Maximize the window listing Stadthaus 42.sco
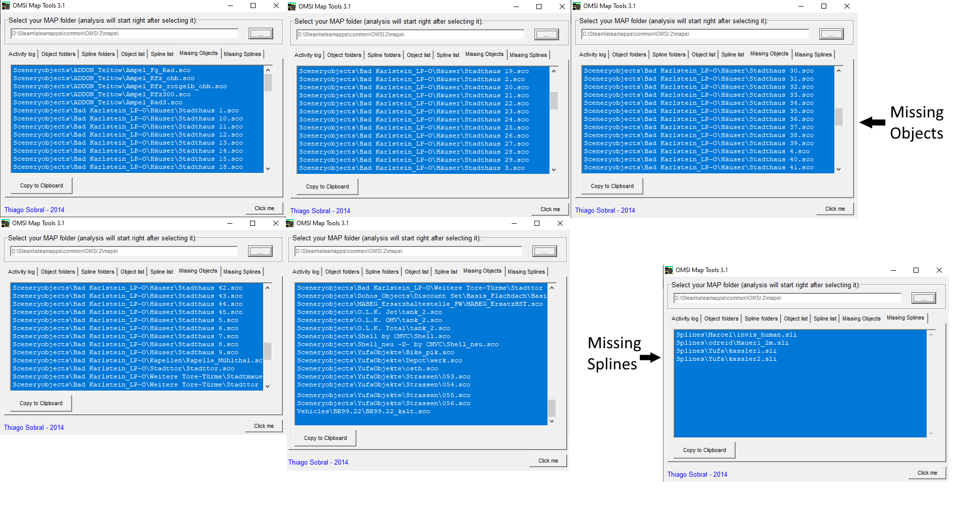The height and width of the screenshot is (514, 968). 253,223
